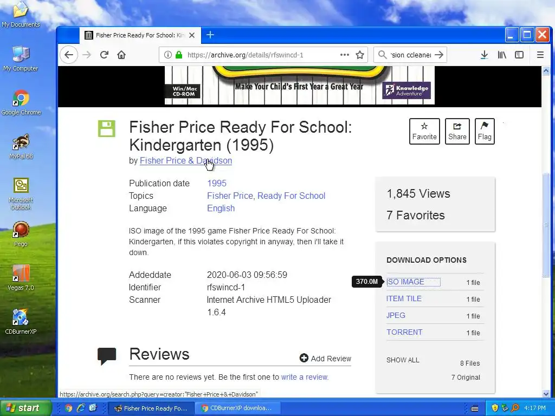The width and height of the screenshot is (555, 416).
Task: Select the MyPal 68 desktop shortcut
Action: tap(21, 146)
